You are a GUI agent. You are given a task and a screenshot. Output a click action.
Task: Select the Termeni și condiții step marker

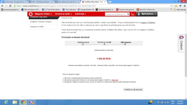pyautogui.click(x=104, y=44)
